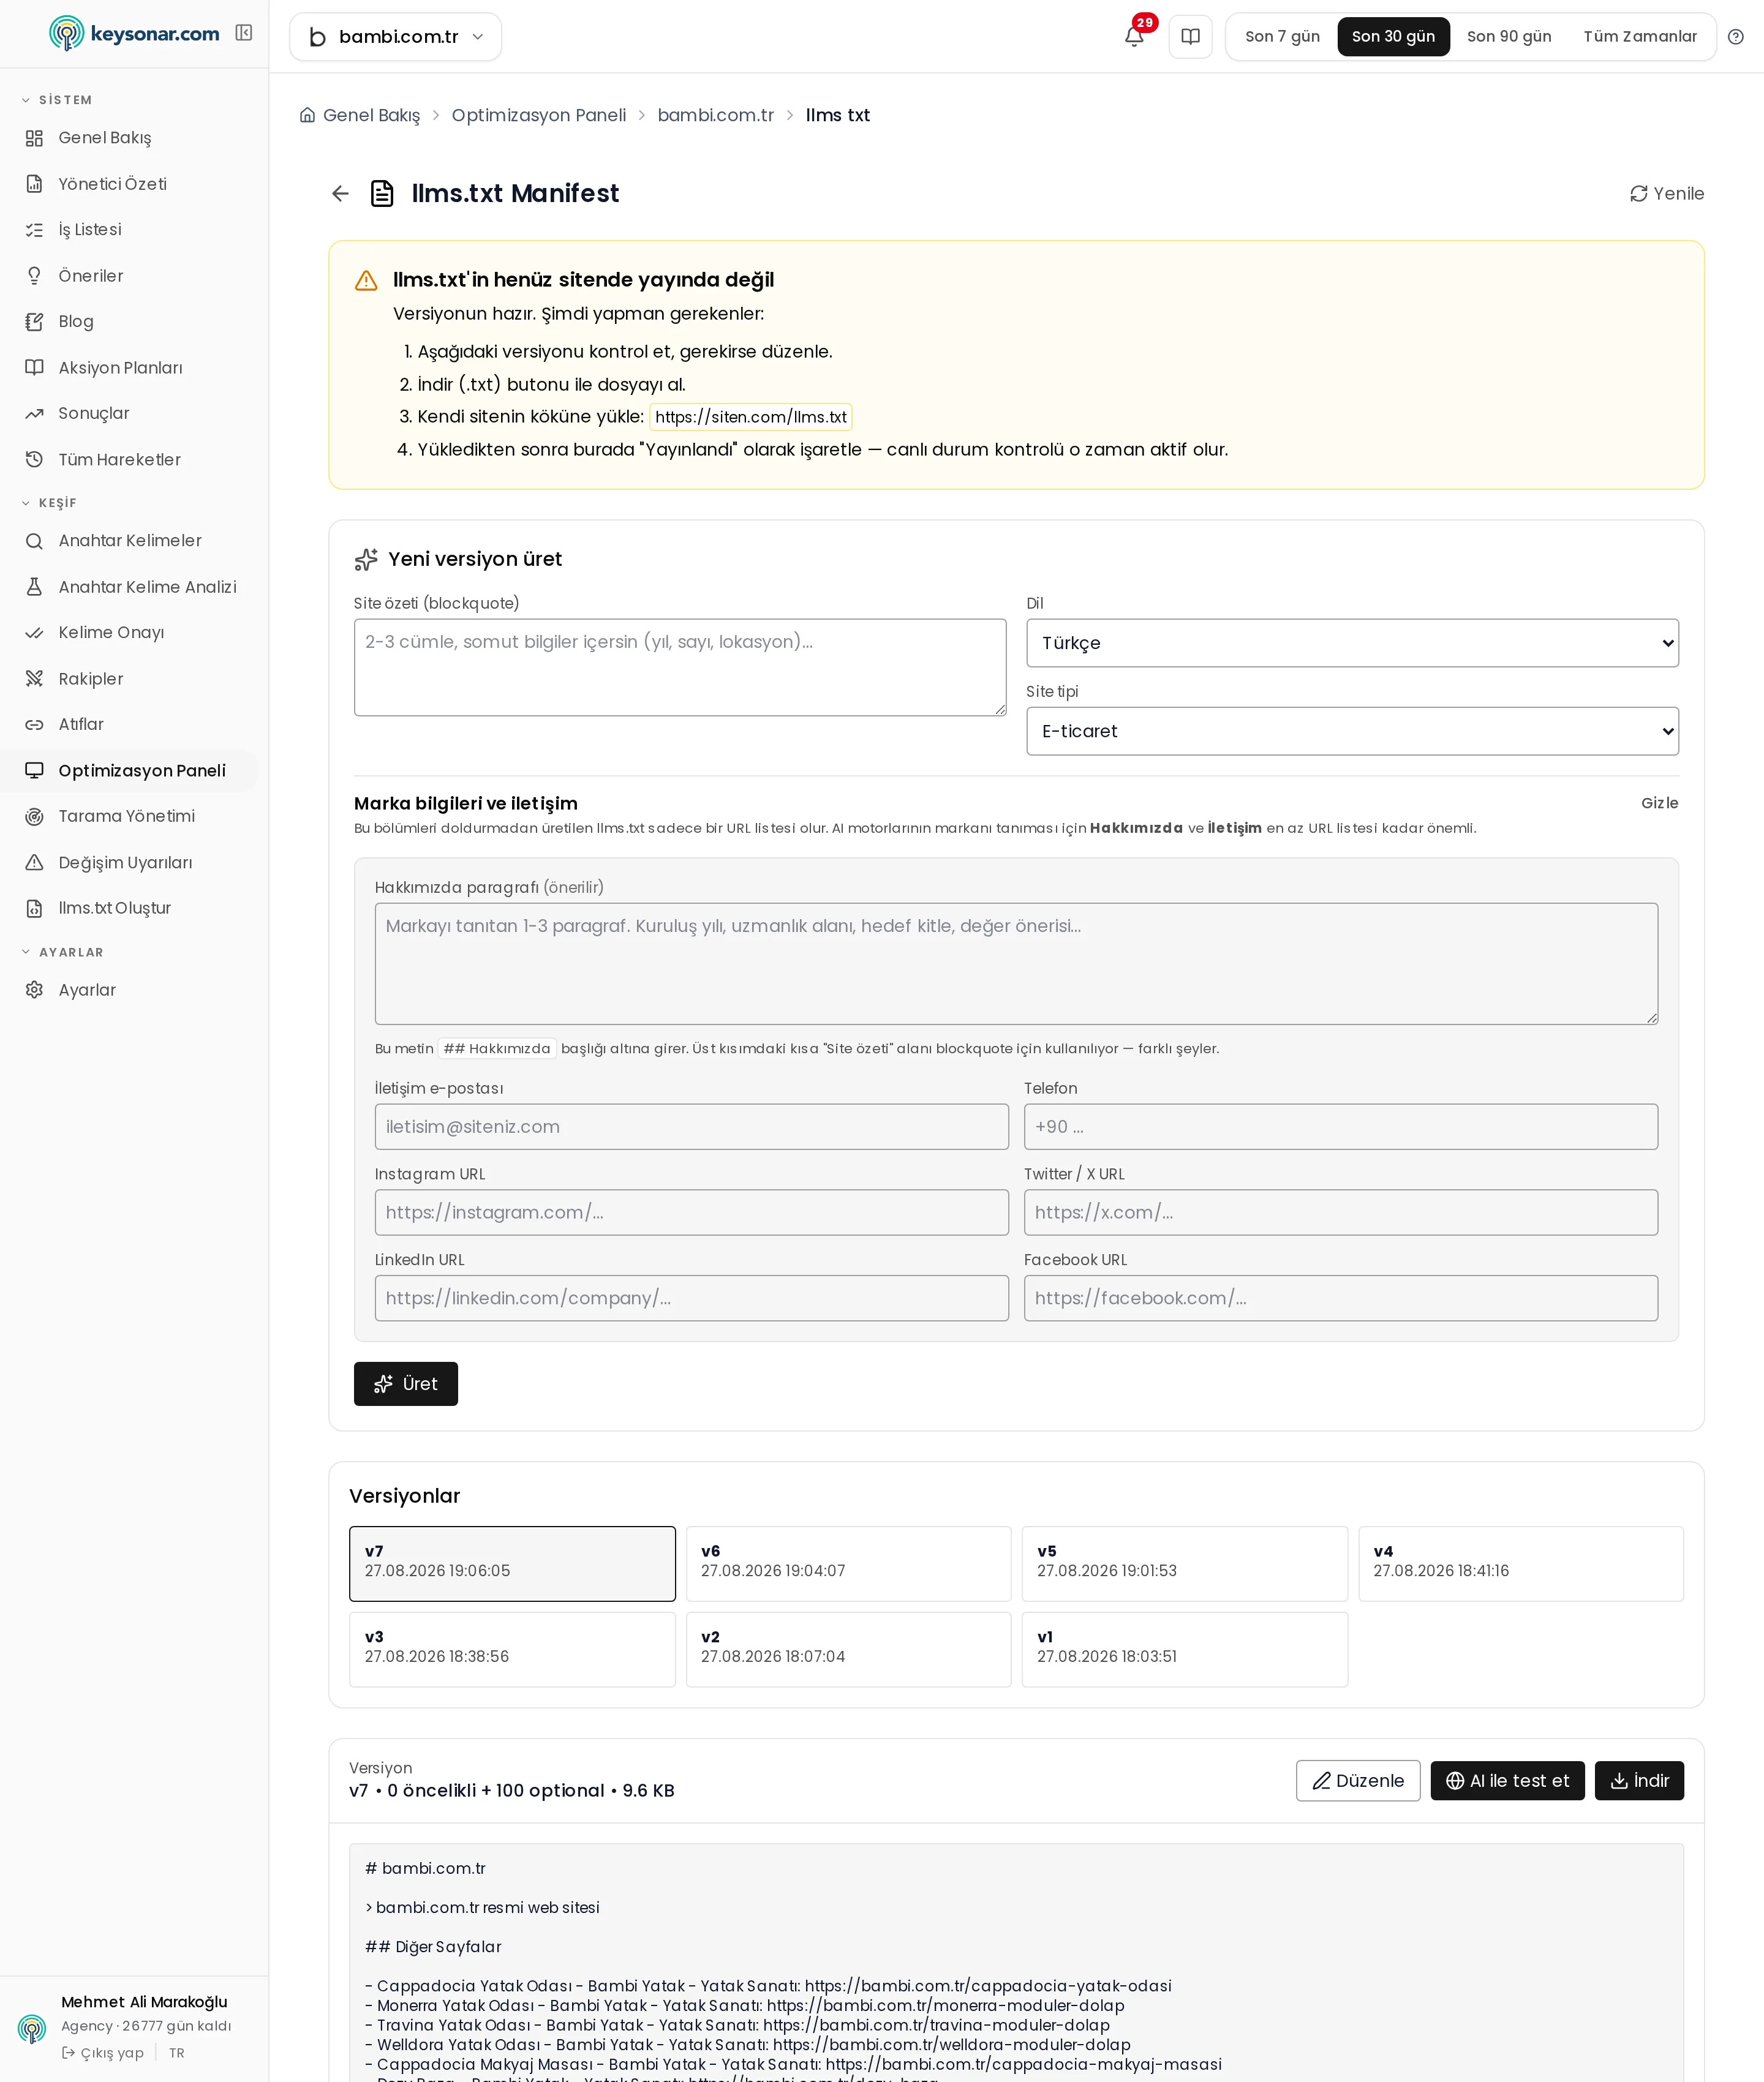Click the Rakipler swords icon
The height and width of the screenshot is (2082, 1764).
34,678
